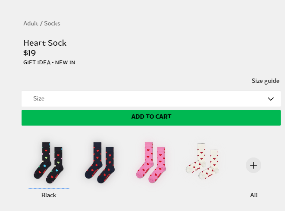Click the slash separator in breadcrumb
The image size is (285, 211).
(x=41, y=23)
